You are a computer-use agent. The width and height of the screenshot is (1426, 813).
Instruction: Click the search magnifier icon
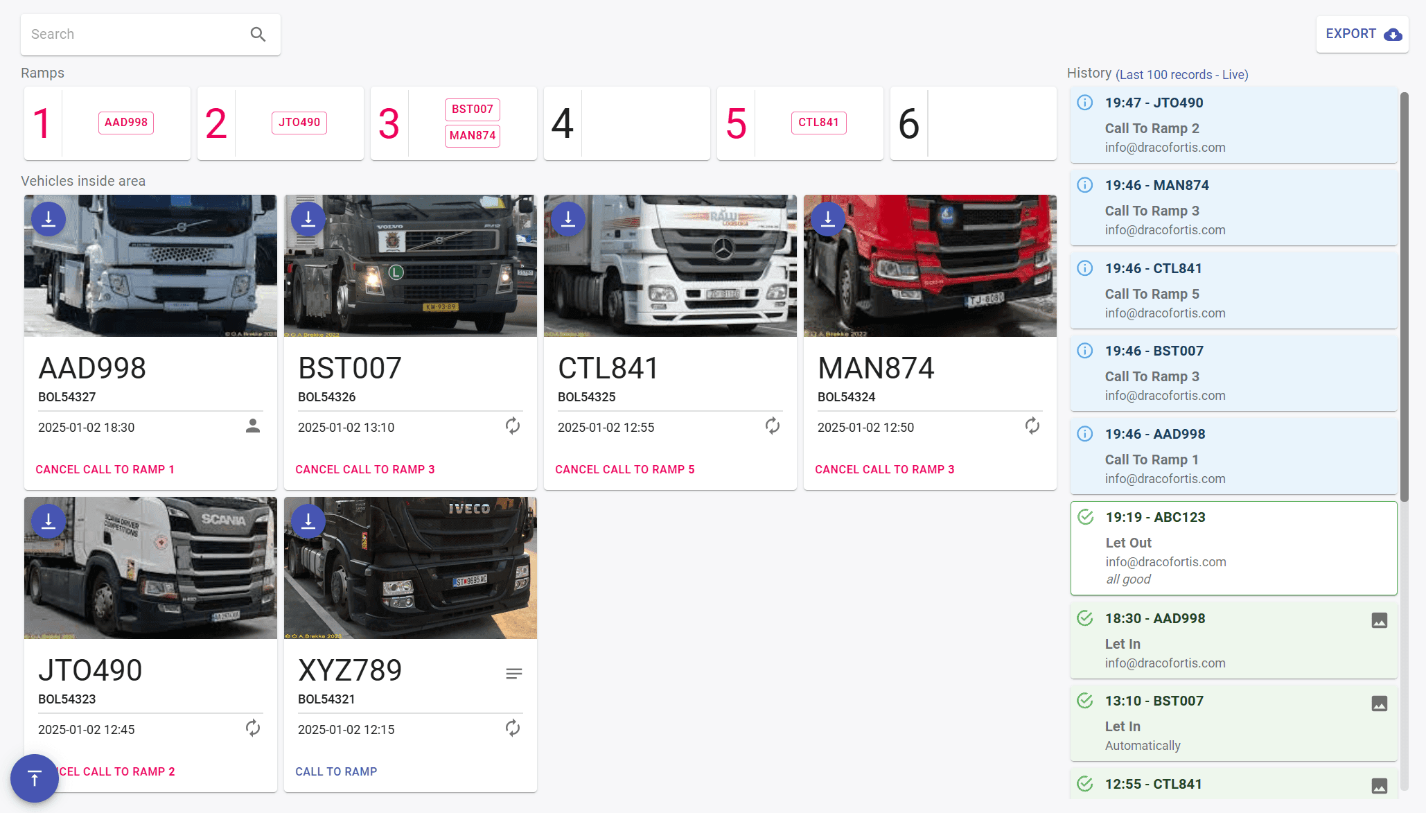[x=258, y=34]
